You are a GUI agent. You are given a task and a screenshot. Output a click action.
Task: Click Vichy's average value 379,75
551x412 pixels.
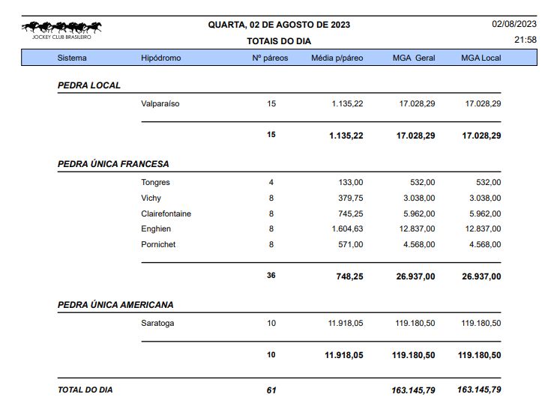click(351, 198)
